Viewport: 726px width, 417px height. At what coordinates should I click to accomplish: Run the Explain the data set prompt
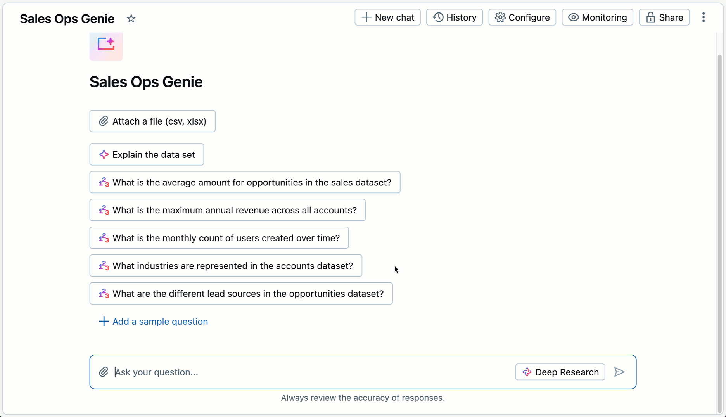coord(146,154)
